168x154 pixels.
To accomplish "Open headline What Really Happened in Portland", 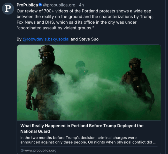I will point(82,126).
